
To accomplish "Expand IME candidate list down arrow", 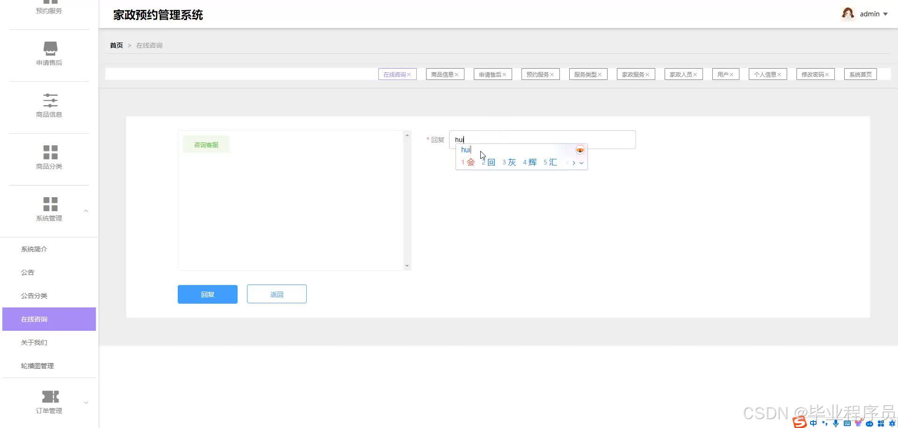I will click(581, 163).
